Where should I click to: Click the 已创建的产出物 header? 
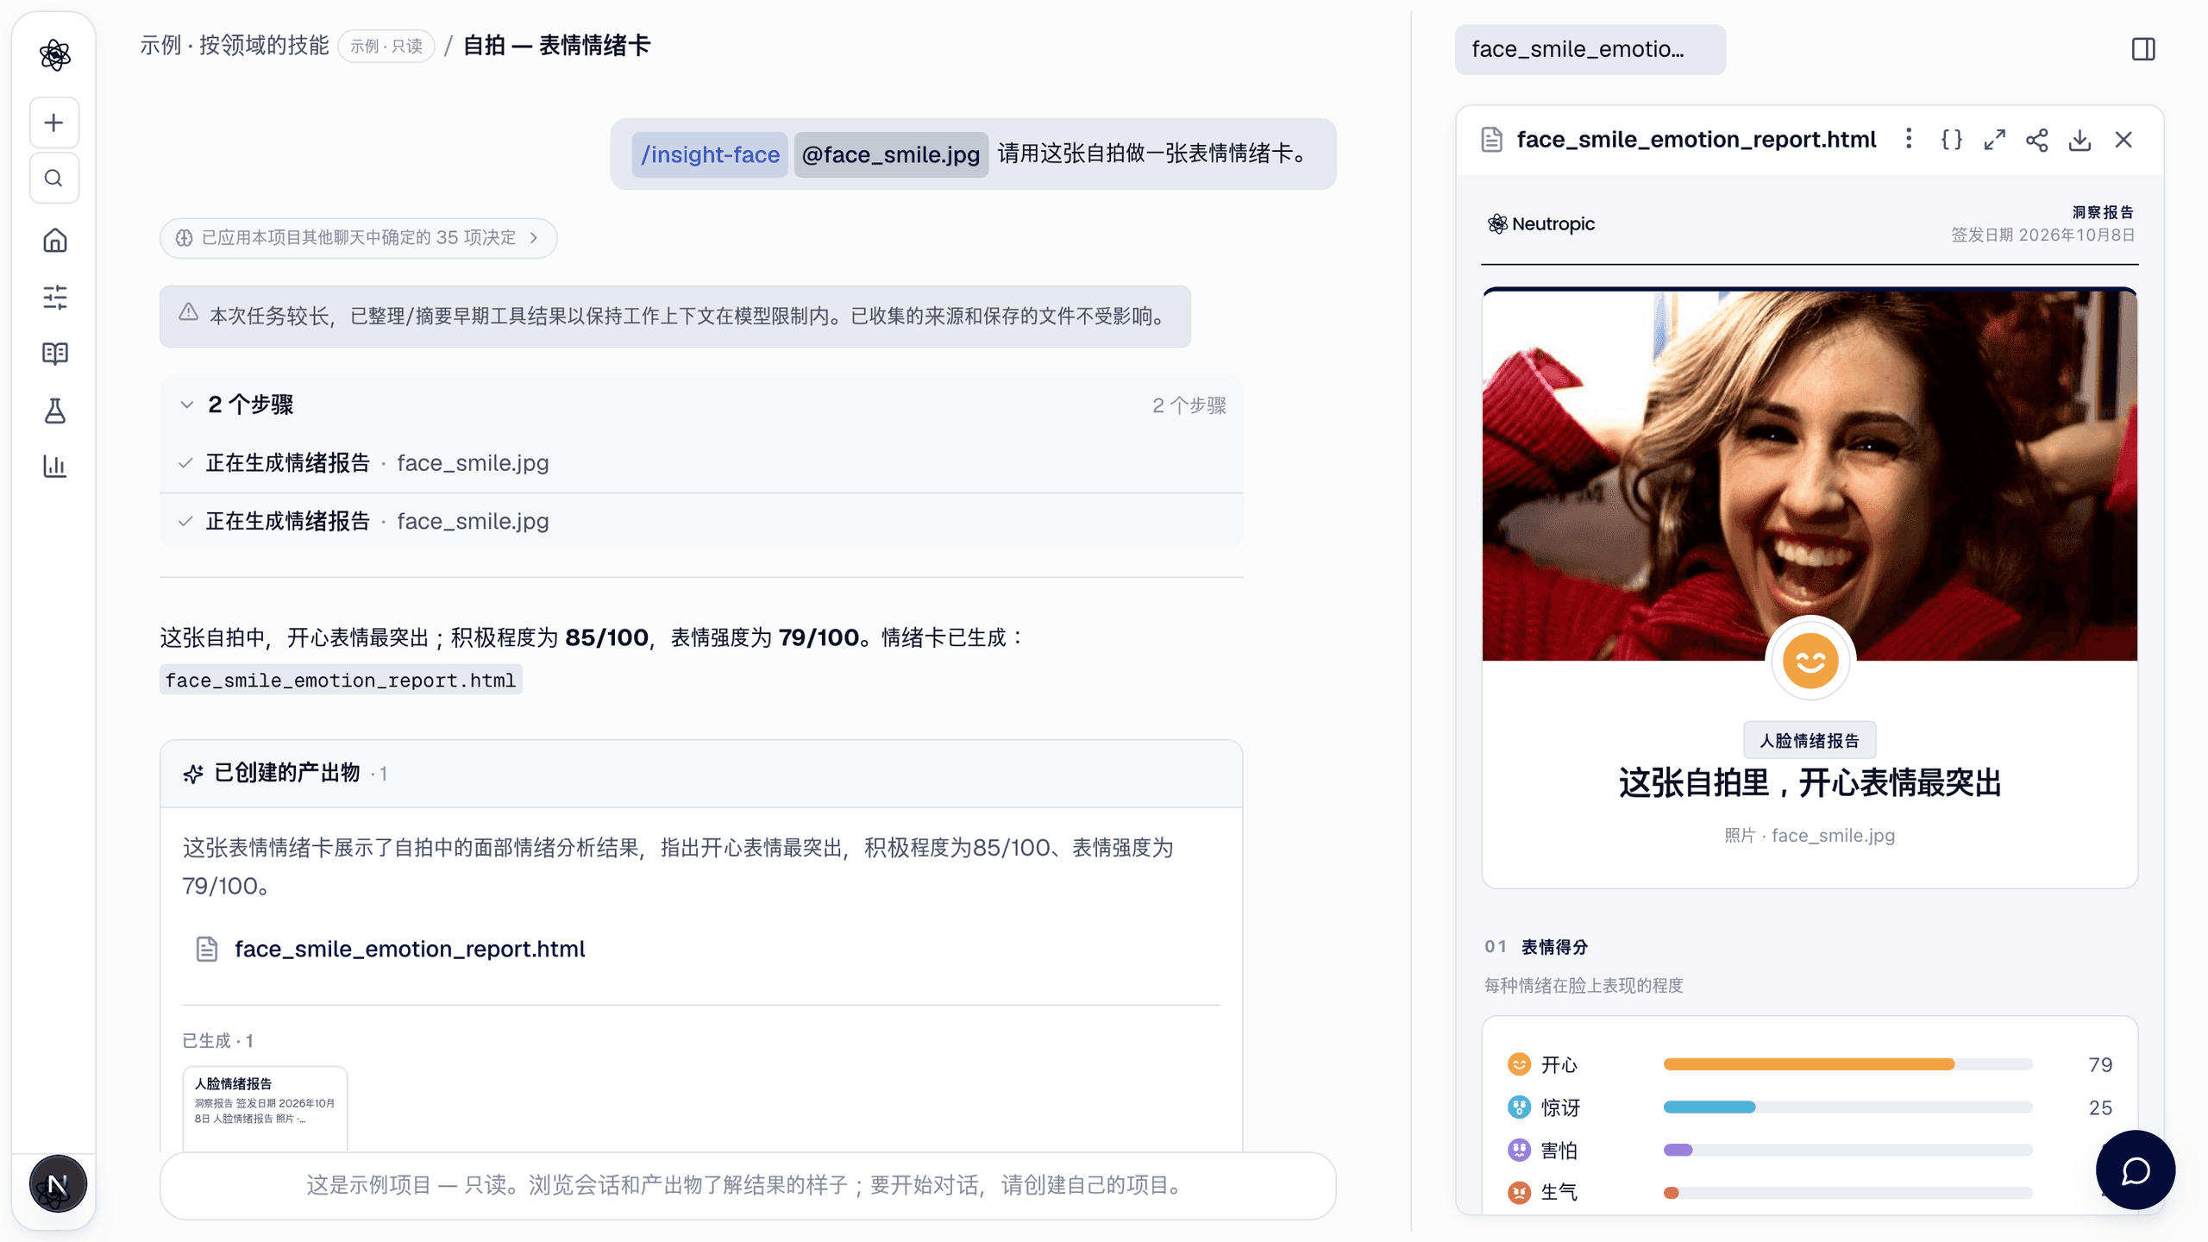point(701,774)
